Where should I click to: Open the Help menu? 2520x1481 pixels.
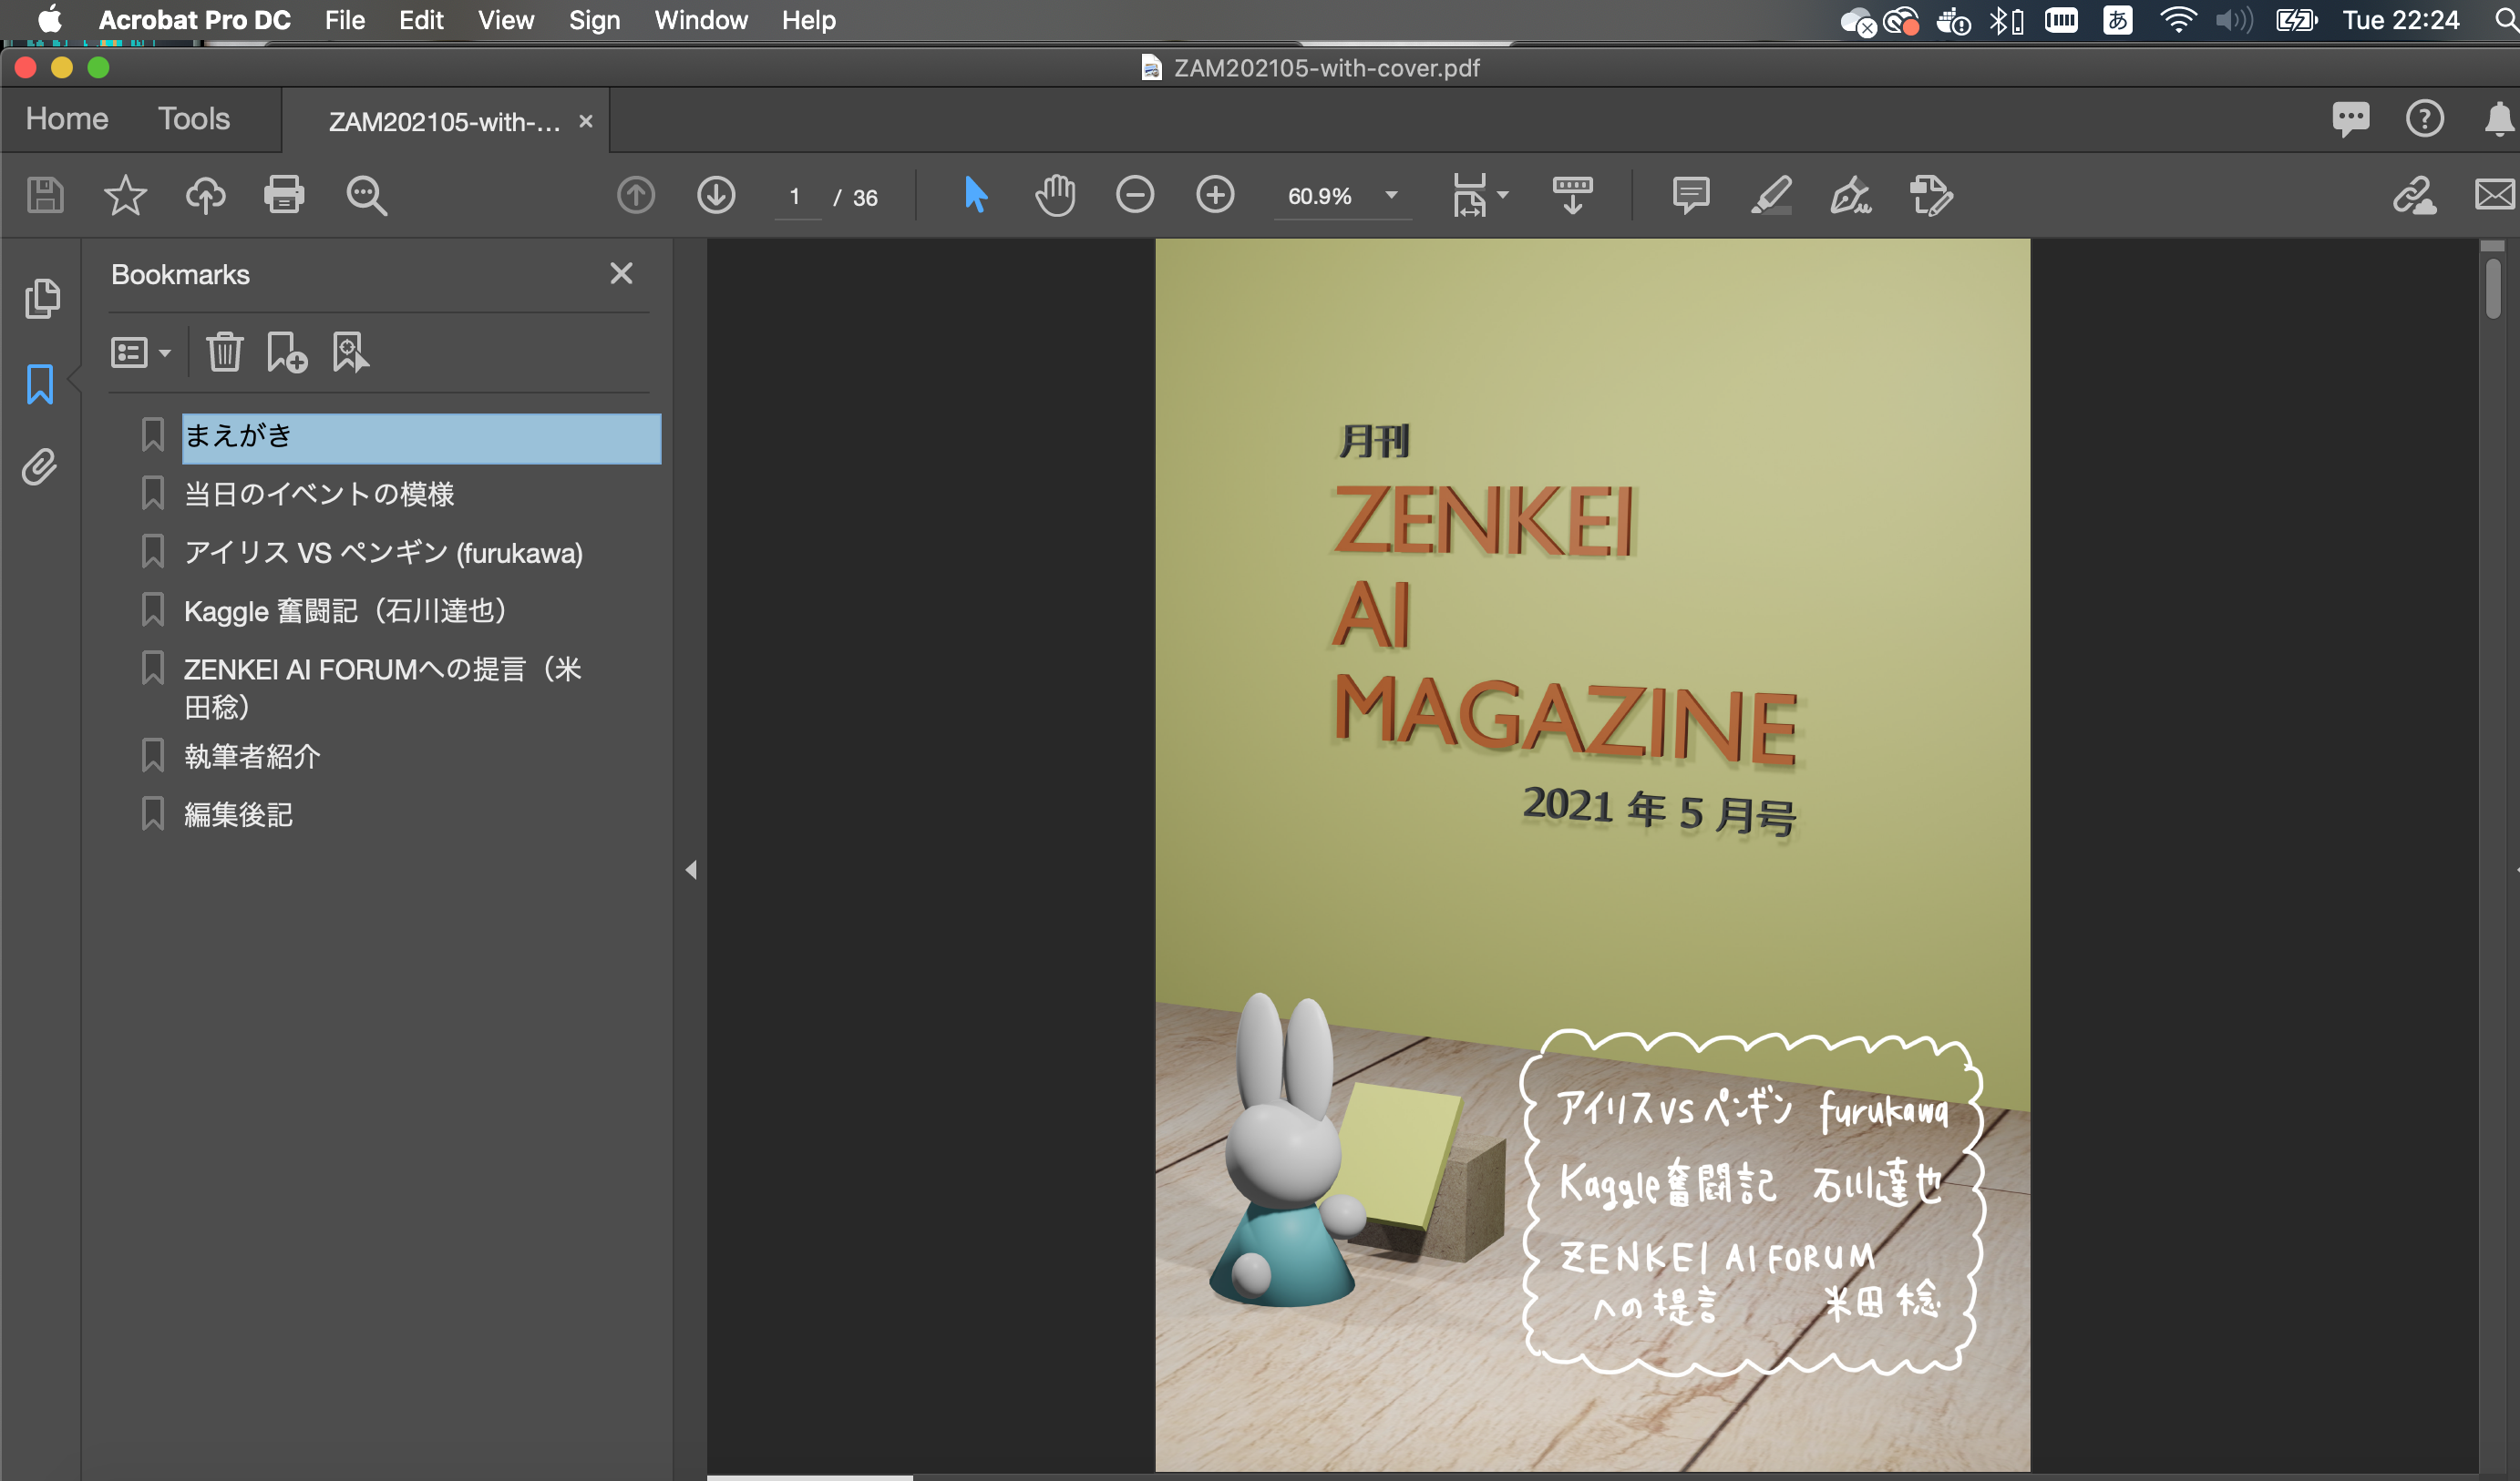click(809, 20)
